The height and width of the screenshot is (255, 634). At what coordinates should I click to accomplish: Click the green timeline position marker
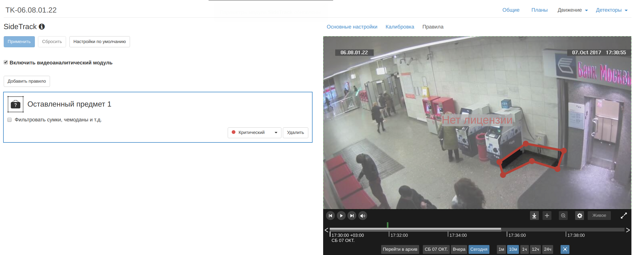(x=387, y=225)
